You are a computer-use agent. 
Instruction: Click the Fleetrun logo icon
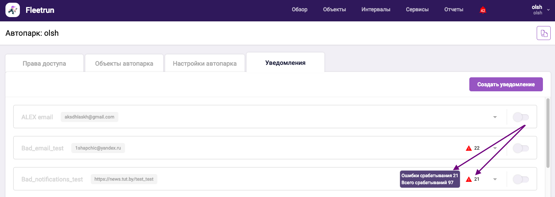click(12, 10)
